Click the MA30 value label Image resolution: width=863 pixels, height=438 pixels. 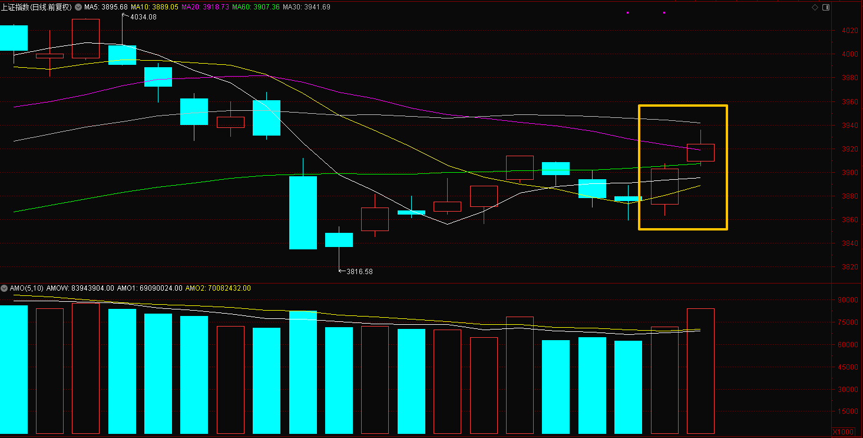pyautogui.click(x=306, y=7)
